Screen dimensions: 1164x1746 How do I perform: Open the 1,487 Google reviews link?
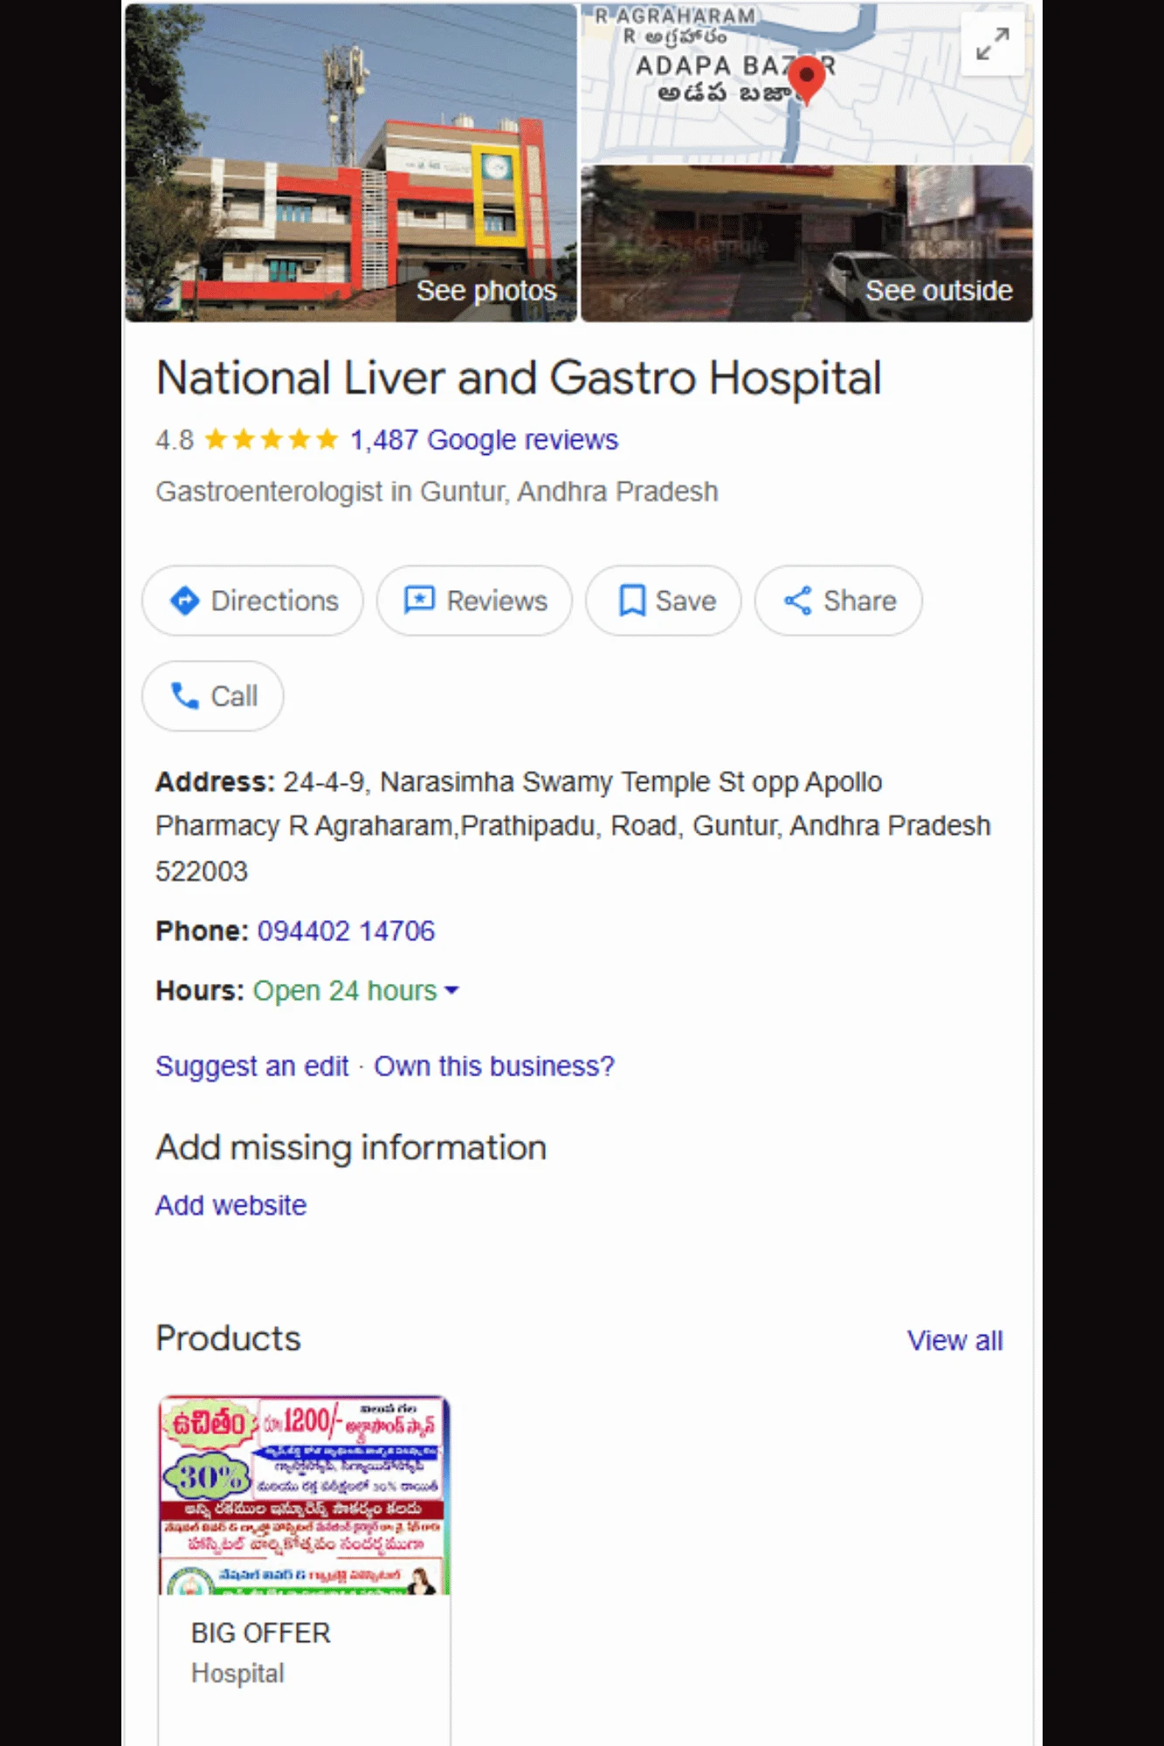[484, 439]
